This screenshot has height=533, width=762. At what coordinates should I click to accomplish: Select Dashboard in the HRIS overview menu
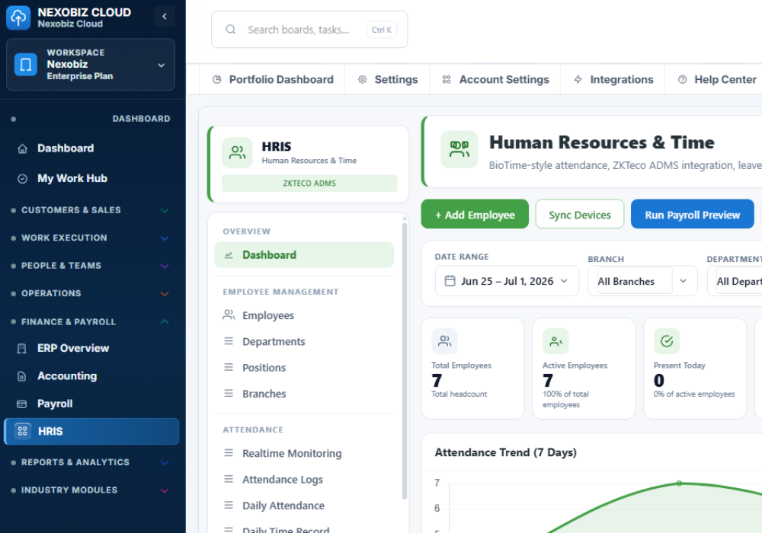304,255
